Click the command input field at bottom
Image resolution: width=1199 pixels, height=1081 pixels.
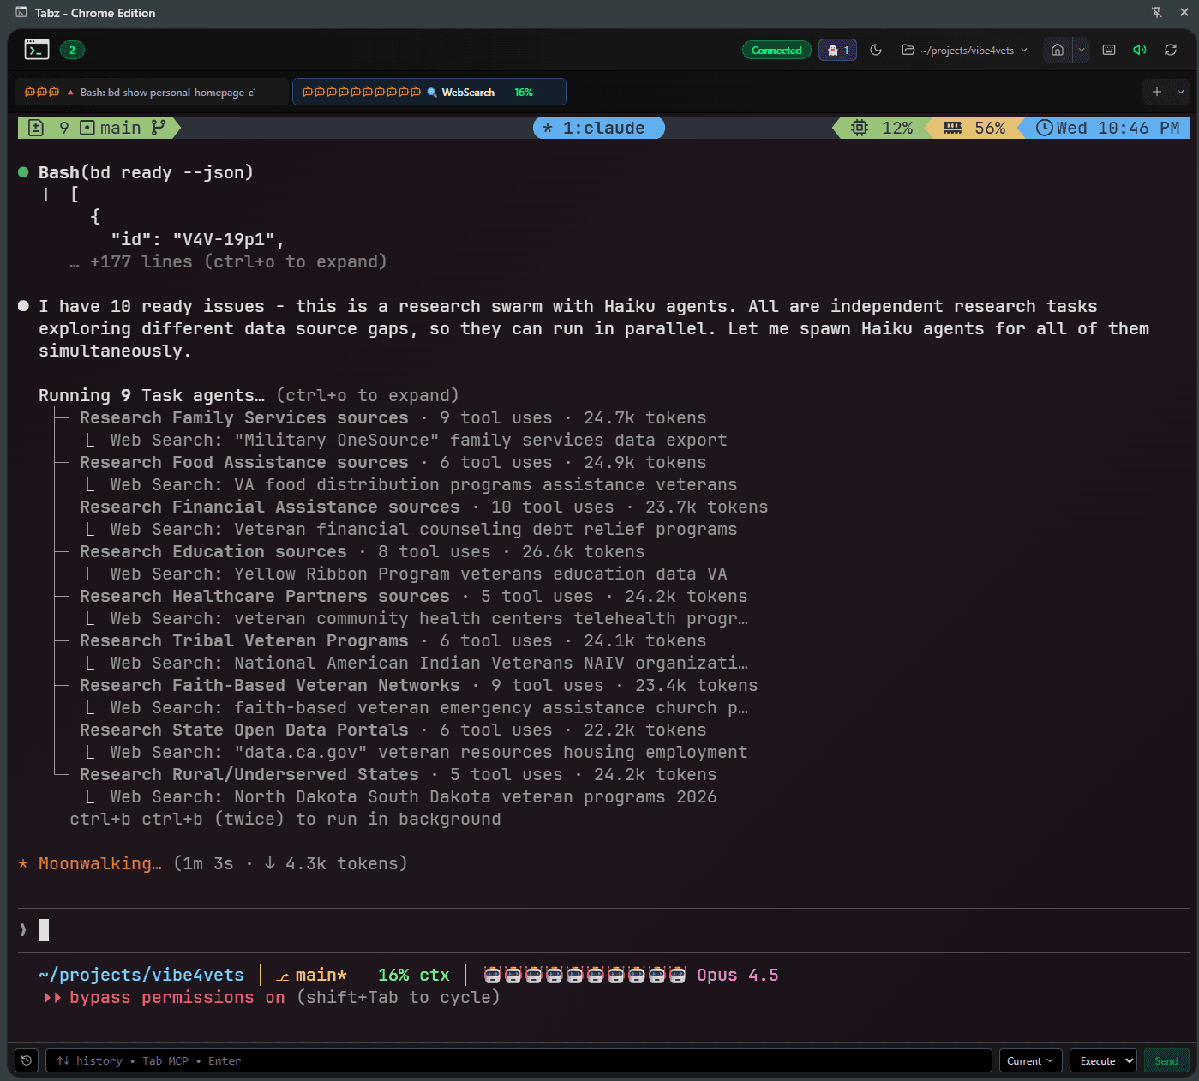click(519, 1060)
